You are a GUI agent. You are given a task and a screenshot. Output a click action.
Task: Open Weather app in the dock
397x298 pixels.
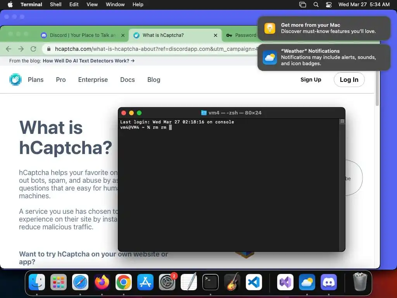click(307, 282)
